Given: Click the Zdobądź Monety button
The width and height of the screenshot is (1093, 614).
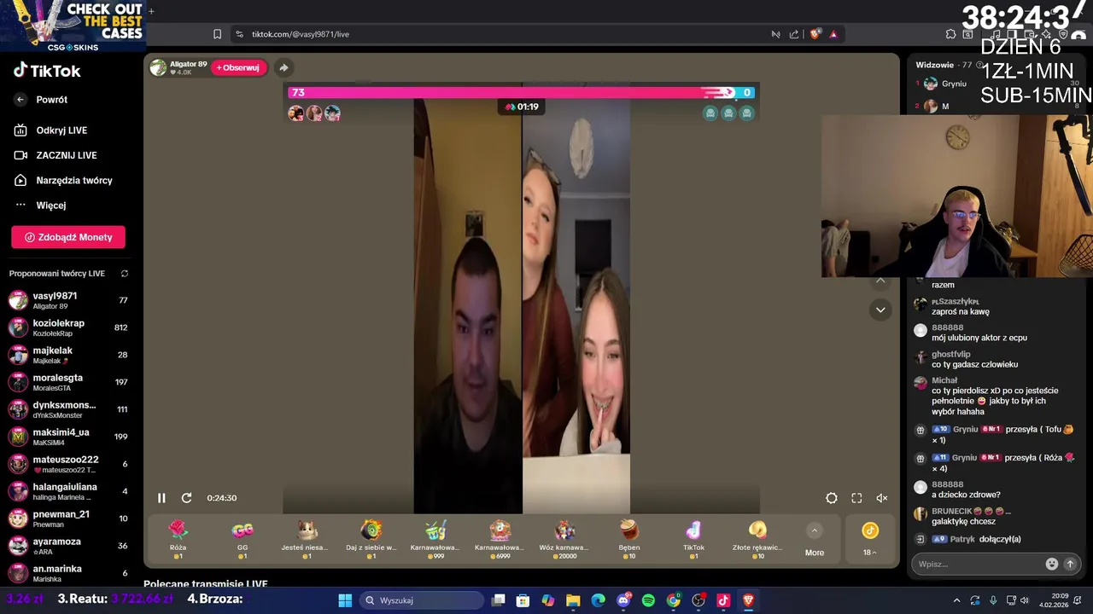Looking at the screenshot, I should point(68,237).
